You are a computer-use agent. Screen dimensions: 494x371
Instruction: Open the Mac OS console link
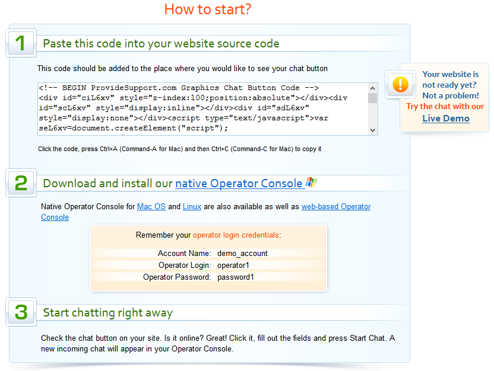pyautogui.click(x=151, y=207)
